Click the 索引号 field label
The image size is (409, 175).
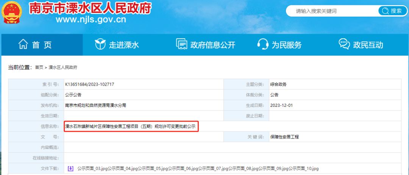click(x=50, y=84)
